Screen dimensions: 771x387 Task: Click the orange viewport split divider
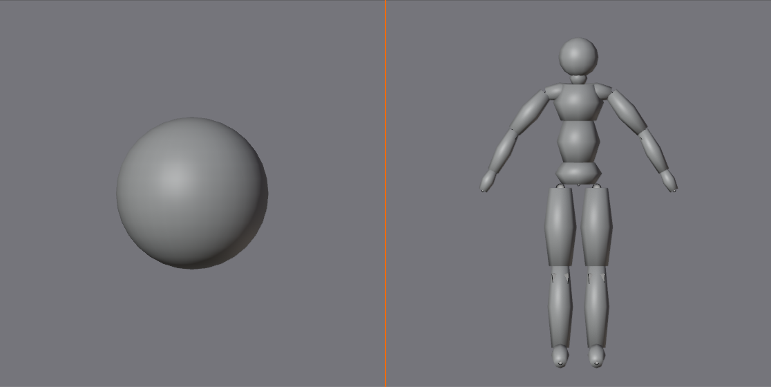pos(386,193)
